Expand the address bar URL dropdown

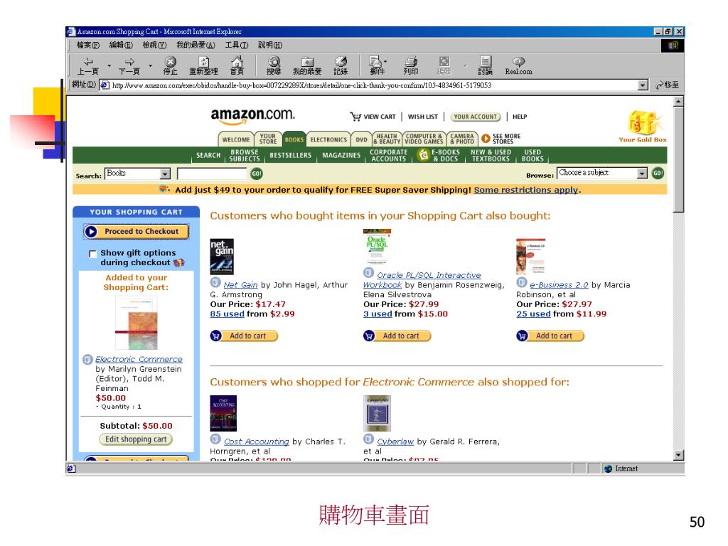(643, 85)
